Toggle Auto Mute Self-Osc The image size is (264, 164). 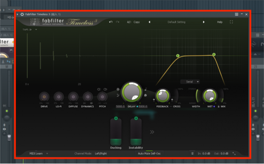pos(149,154)
